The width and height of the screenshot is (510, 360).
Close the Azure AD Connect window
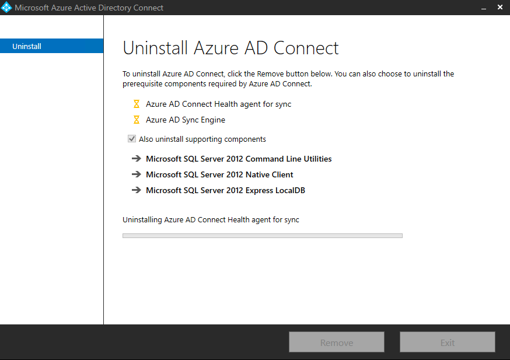(500, 7)
